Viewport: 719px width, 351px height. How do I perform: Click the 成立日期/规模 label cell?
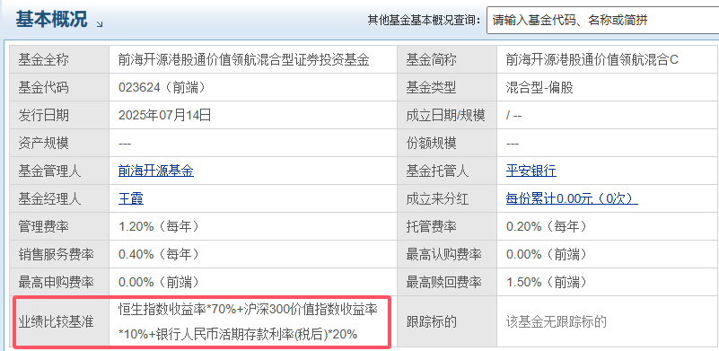447,115
